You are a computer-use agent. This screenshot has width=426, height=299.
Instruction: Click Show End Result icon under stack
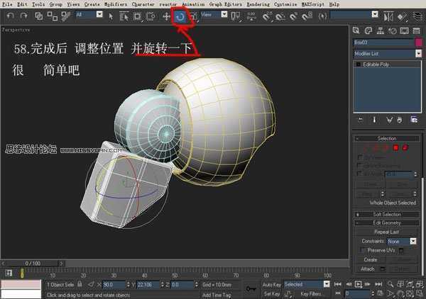(x=374, y=120)
